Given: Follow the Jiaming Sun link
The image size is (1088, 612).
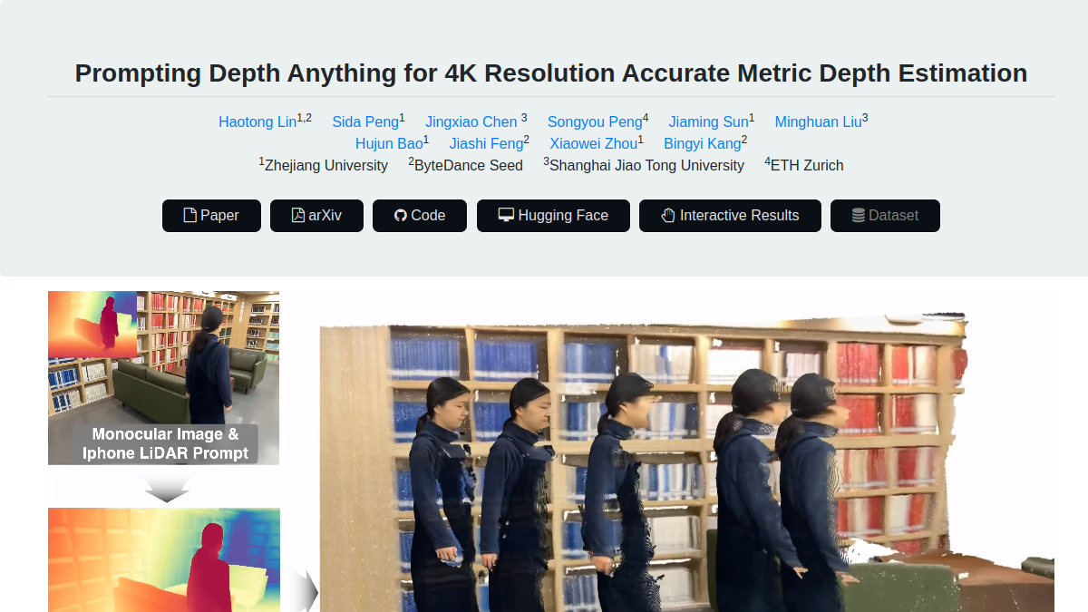Looking at the screenshot, I should point(709,121).
